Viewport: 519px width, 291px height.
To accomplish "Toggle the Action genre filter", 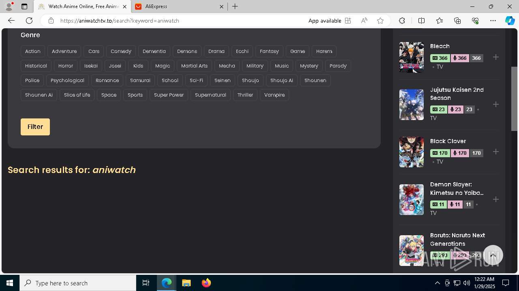I will coord(33,51).
